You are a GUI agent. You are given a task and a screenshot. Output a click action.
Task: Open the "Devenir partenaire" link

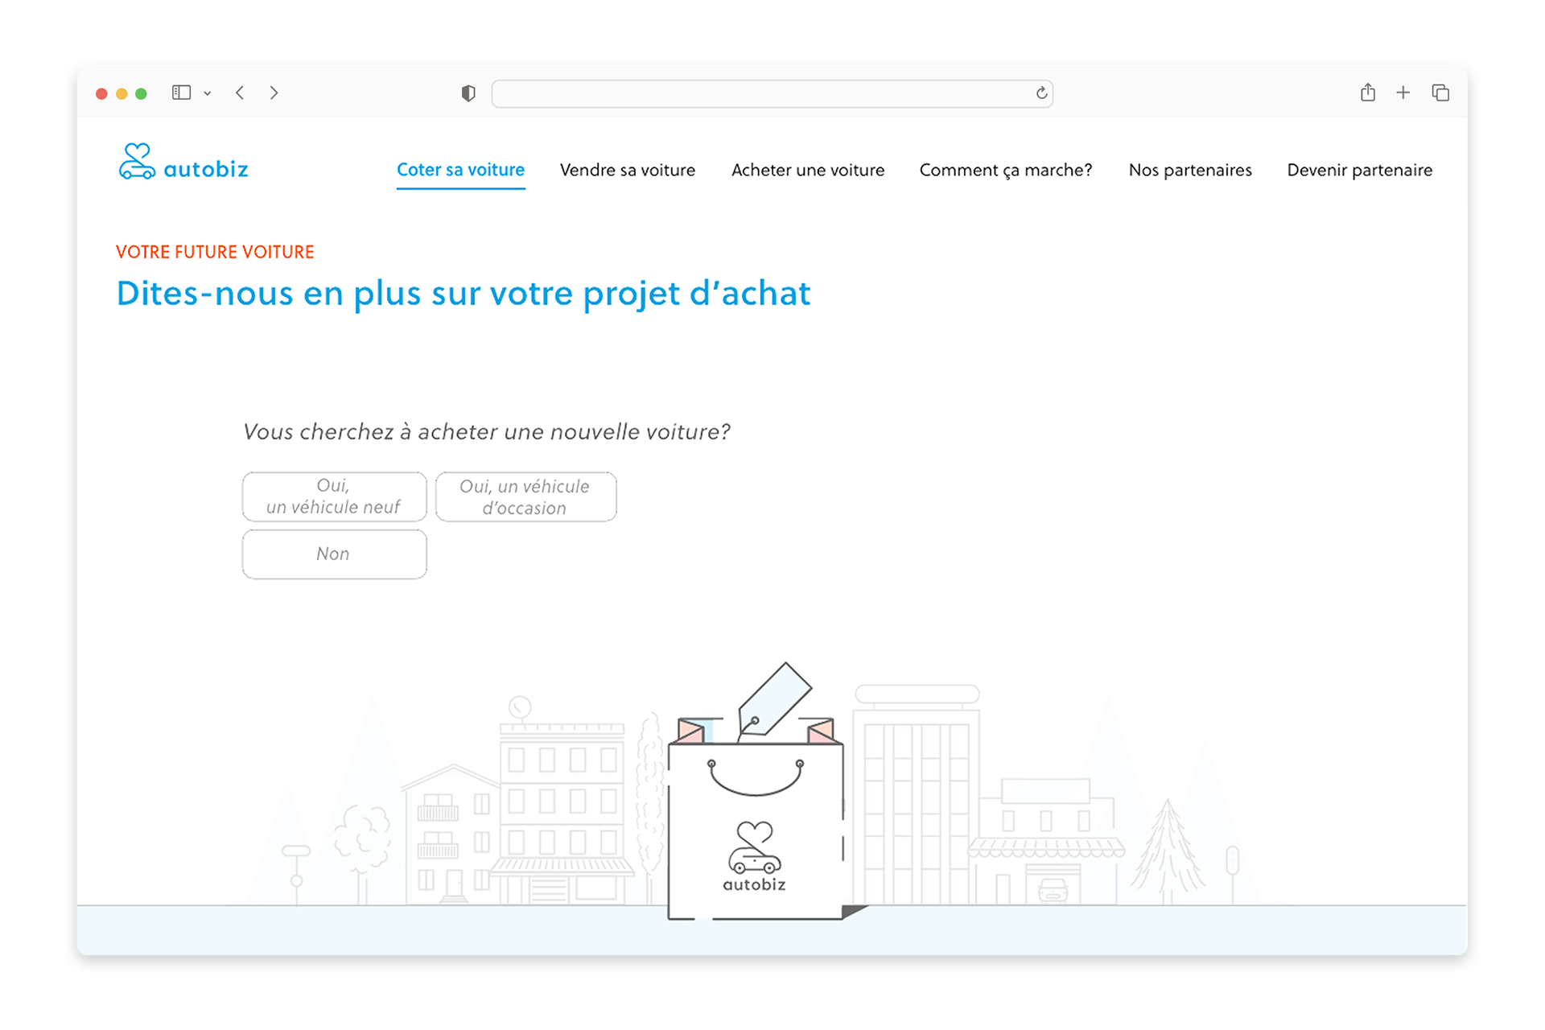click(1360, 170)
